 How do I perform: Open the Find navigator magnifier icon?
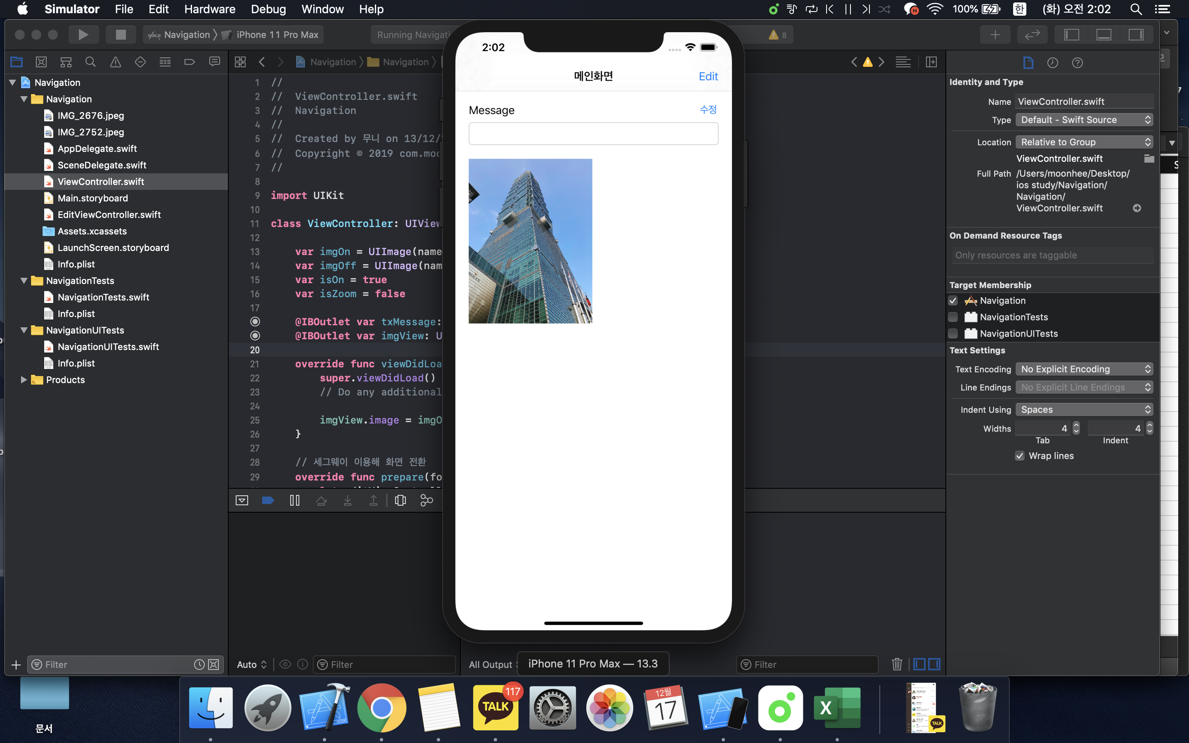point(90,62)
